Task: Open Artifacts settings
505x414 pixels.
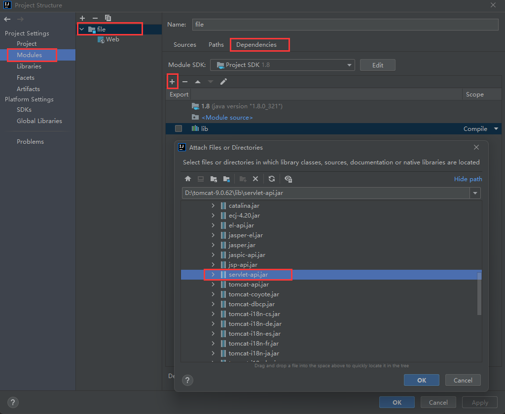Action: point(28,89)
